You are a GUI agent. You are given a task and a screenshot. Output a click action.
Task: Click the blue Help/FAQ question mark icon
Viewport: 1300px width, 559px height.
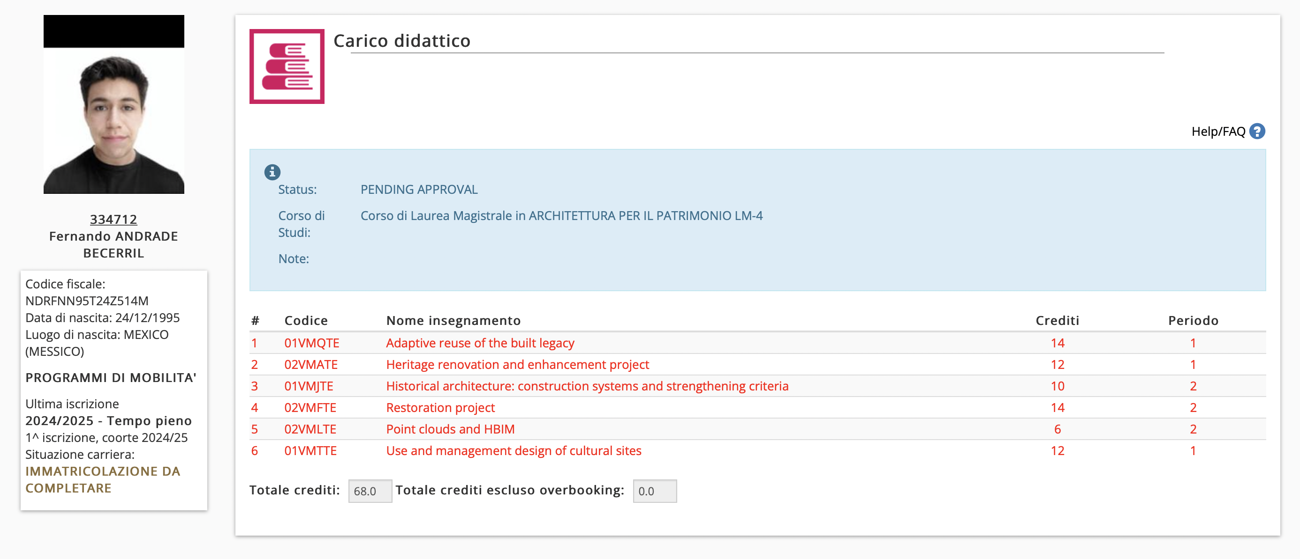[1256, 132]
